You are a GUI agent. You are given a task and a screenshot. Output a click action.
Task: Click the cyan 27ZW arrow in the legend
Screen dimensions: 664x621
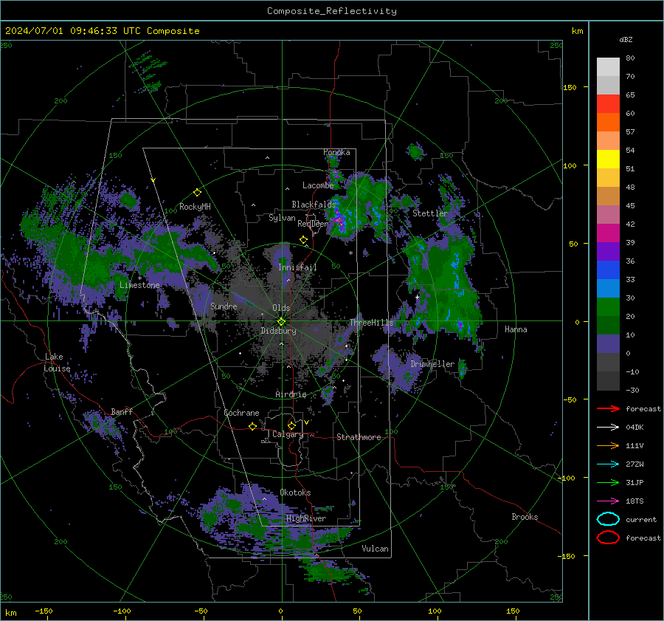point(608,464)
